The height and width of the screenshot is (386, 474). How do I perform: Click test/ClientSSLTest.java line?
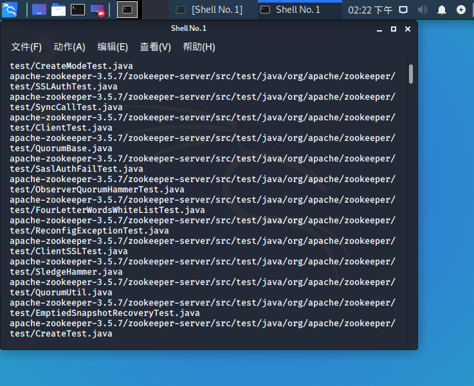pyautogui.click(x=69, y=251)
